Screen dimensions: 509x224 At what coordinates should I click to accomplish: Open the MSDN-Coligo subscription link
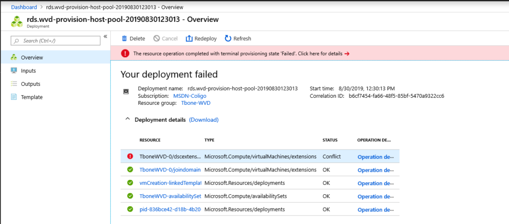coord(189,96)
